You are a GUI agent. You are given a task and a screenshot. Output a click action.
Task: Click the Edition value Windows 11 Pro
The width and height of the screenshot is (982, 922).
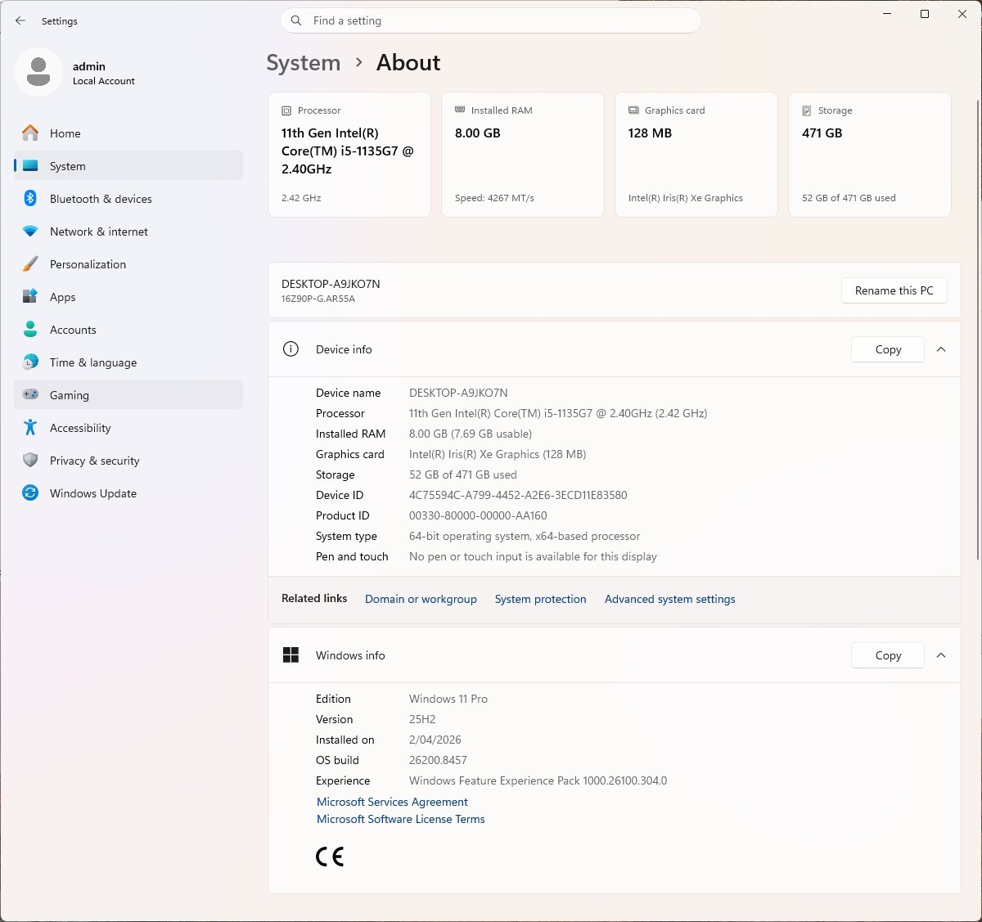[x=448, y=699]
